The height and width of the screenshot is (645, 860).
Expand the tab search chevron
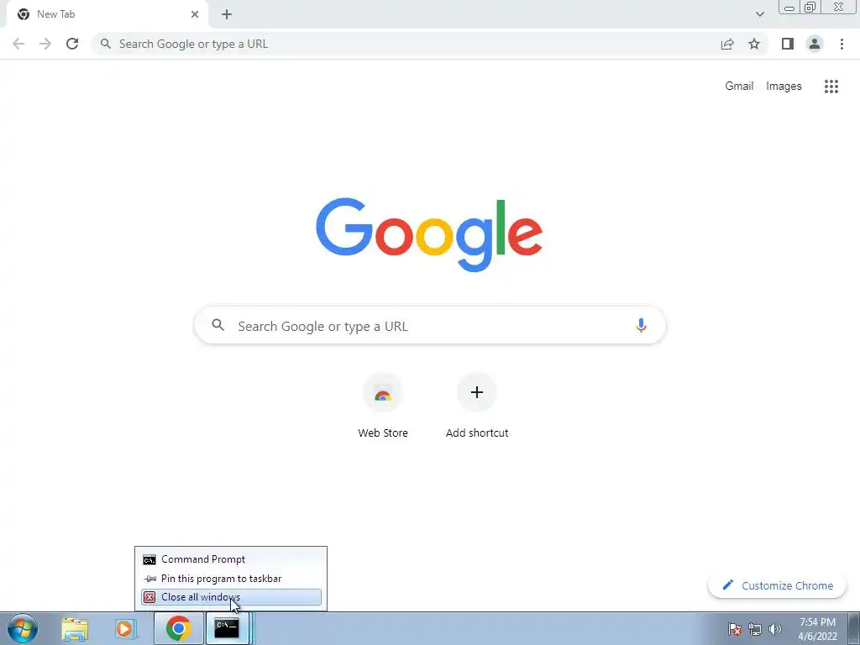click(x=759, y=14)
